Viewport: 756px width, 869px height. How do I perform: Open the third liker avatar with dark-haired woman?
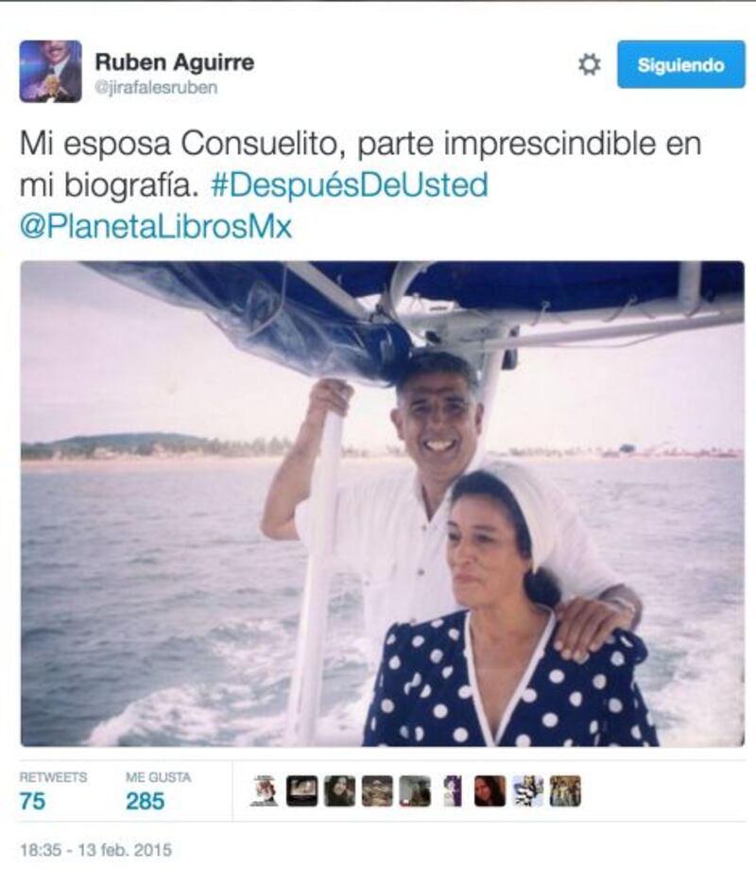pyautogui.click(x=339, y=791)
